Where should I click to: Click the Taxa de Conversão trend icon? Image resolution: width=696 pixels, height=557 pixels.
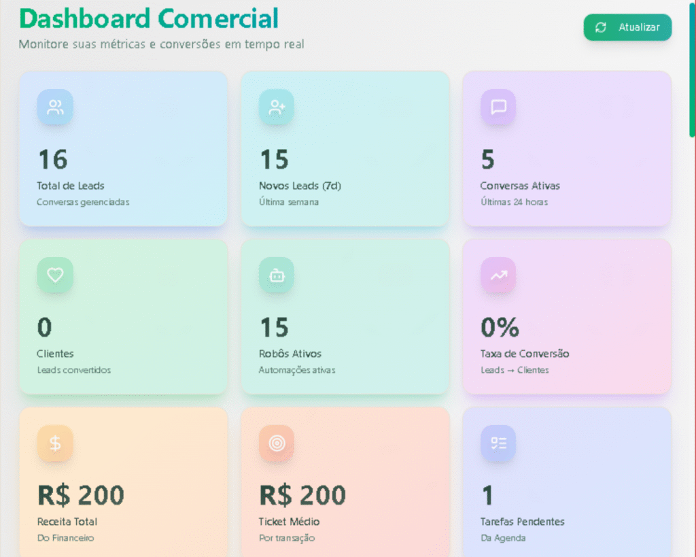click(x=498, y=275)
